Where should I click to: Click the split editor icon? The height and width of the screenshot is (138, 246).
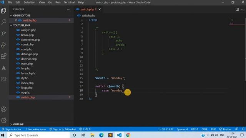tap(237, 9)
